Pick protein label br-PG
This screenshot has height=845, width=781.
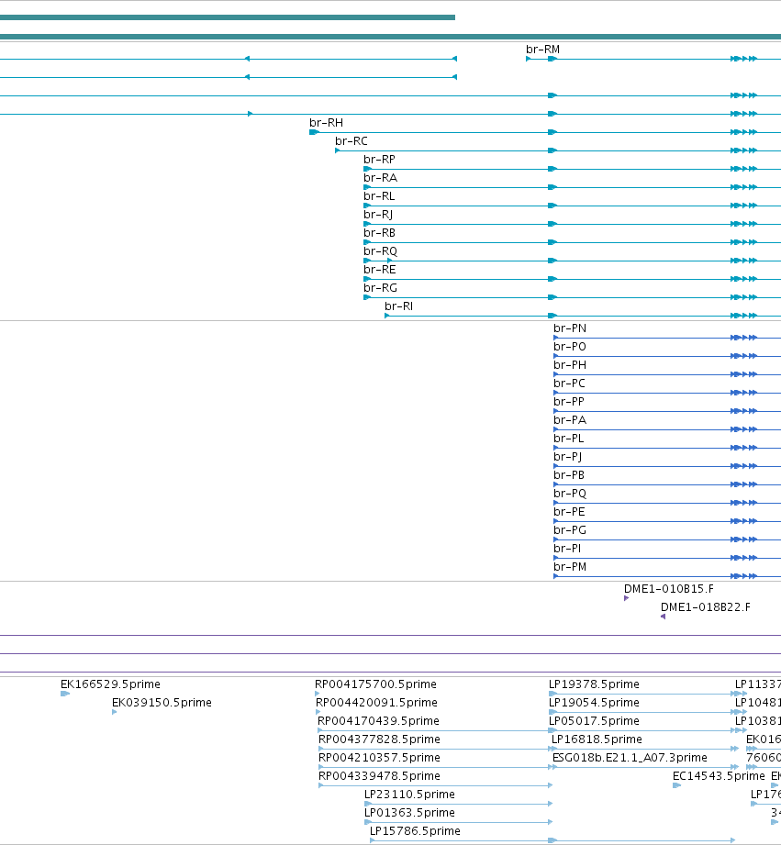570,529
